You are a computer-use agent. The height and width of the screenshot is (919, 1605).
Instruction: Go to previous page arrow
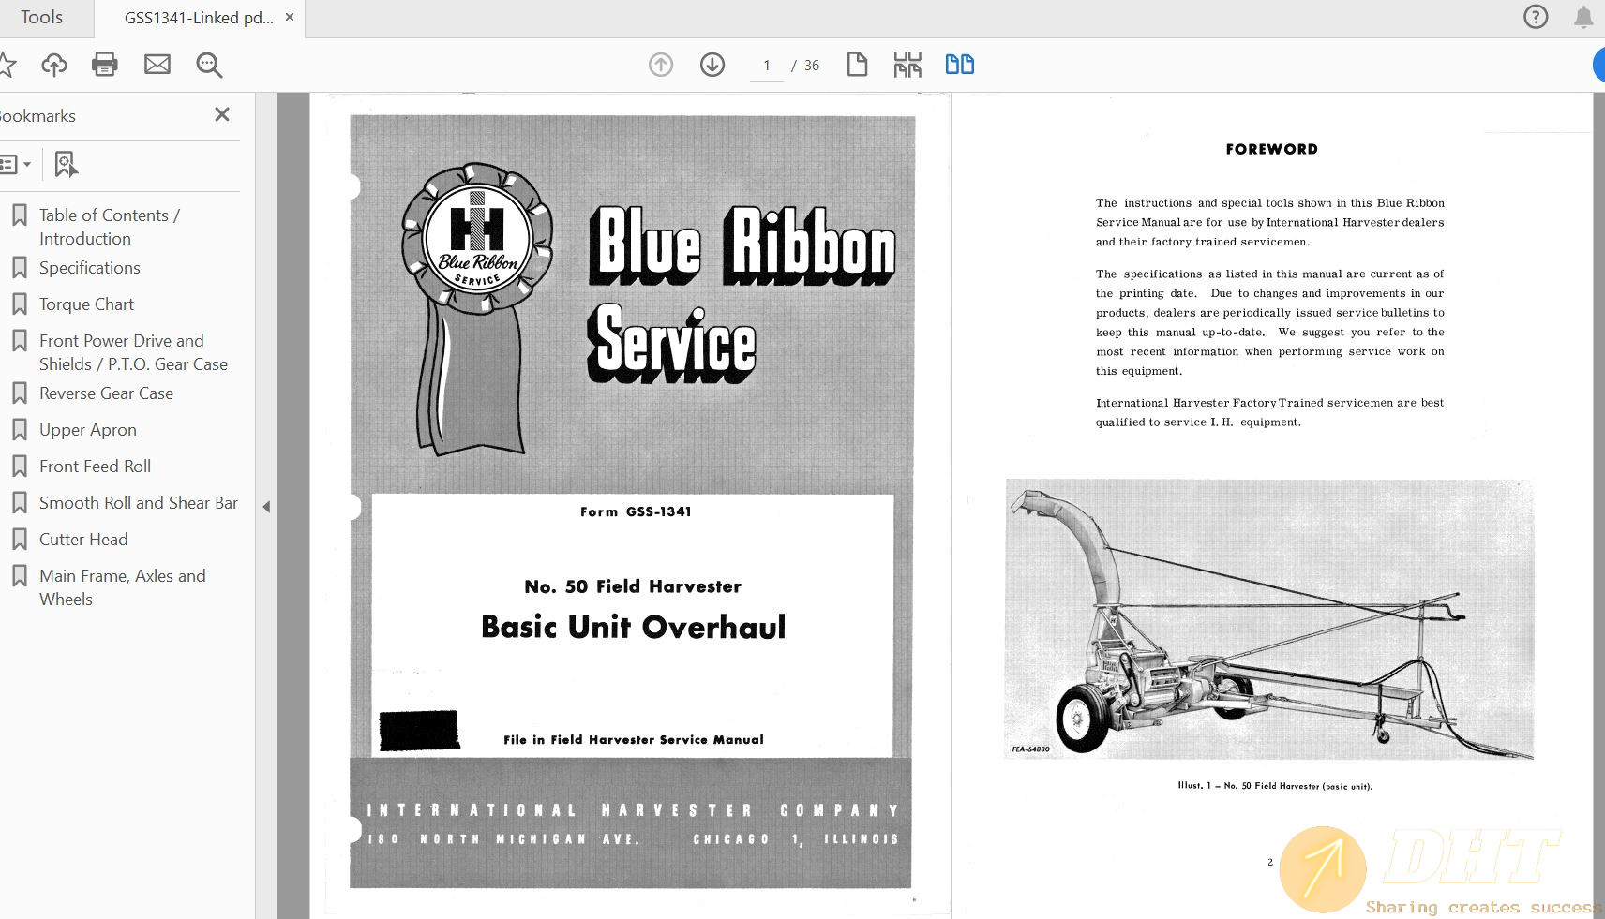[x=661, y=65]
